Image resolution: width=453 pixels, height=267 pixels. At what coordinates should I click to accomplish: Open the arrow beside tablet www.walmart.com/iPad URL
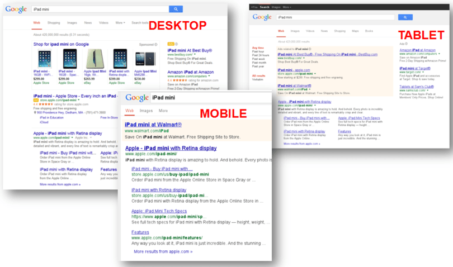(310, 89)
